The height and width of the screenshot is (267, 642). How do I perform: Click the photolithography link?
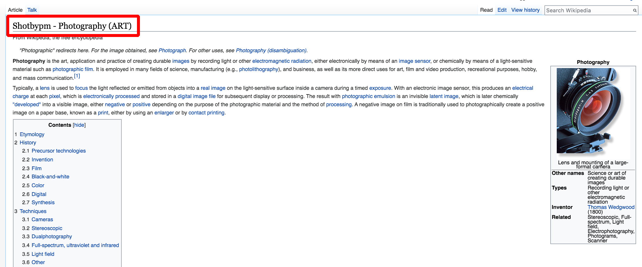pos(258,69)
